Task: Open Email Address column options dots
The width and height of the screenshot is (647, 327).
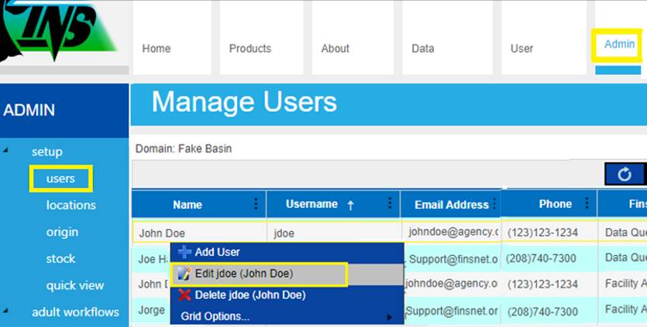Action: pos(494,204)
